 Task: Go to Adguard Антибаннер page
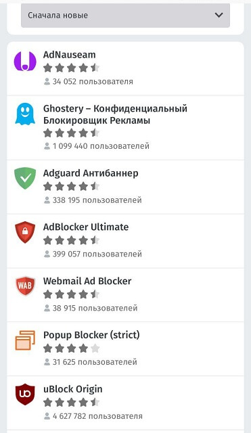pos(91,173)
